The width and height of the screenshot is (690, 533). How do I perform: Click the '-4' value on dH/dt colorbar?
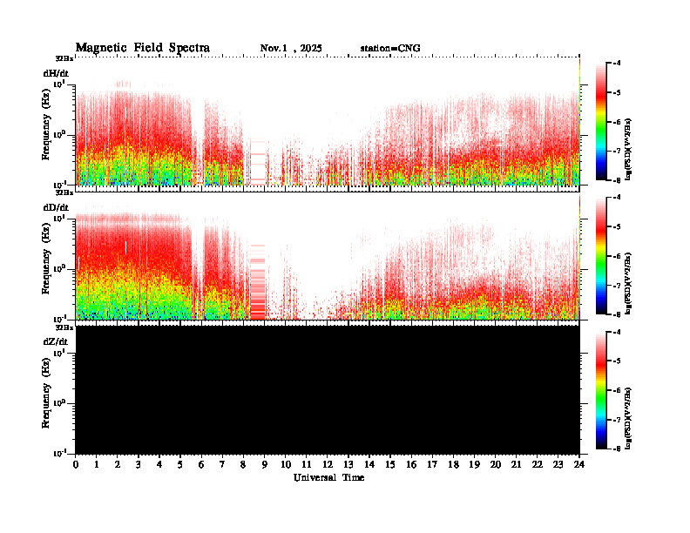coord(617,64)
